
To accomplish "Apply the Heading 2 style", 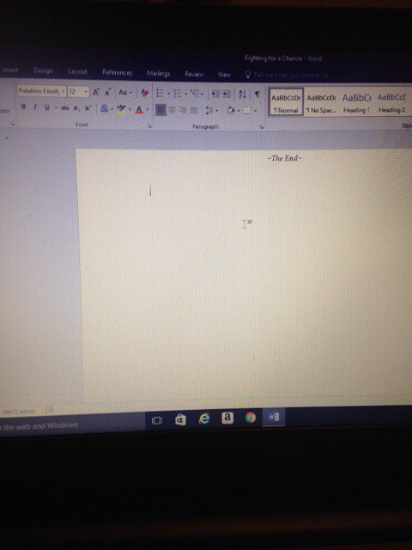I will point(391,103).
